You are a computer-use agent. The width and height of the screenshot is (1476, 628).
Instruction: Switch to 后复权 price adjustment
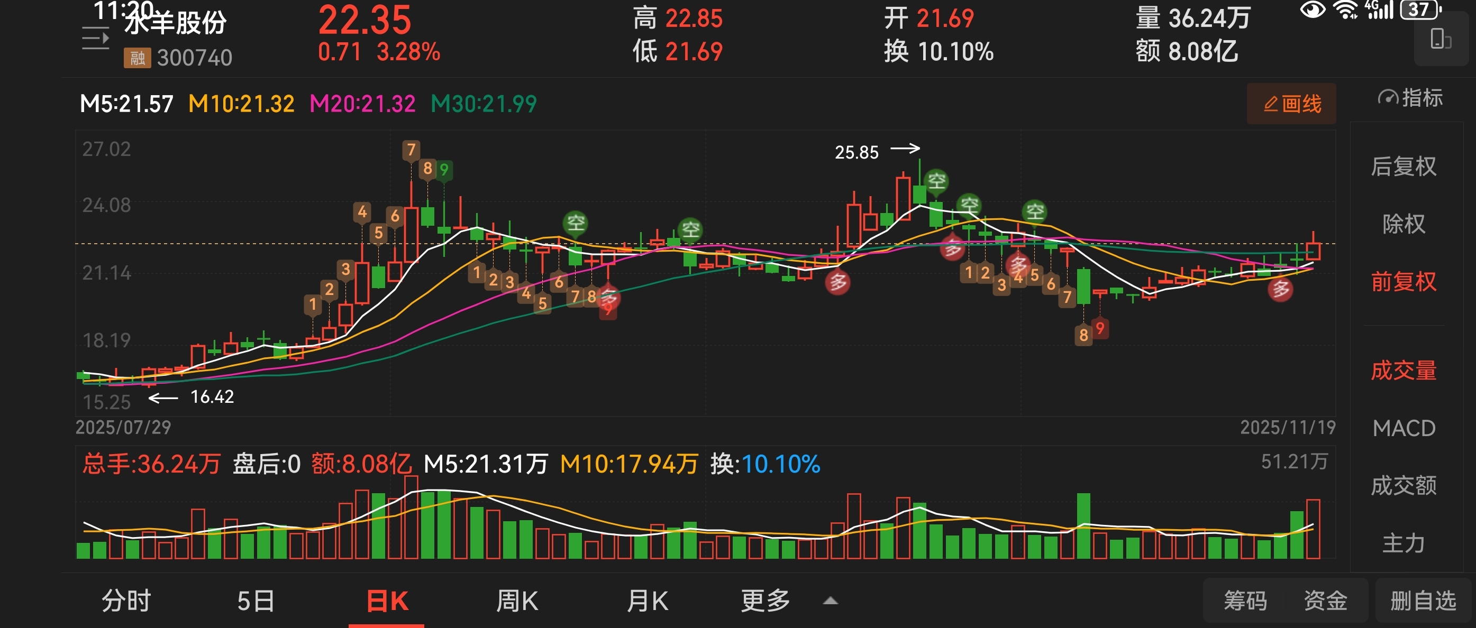click(x=1403, y=167)
